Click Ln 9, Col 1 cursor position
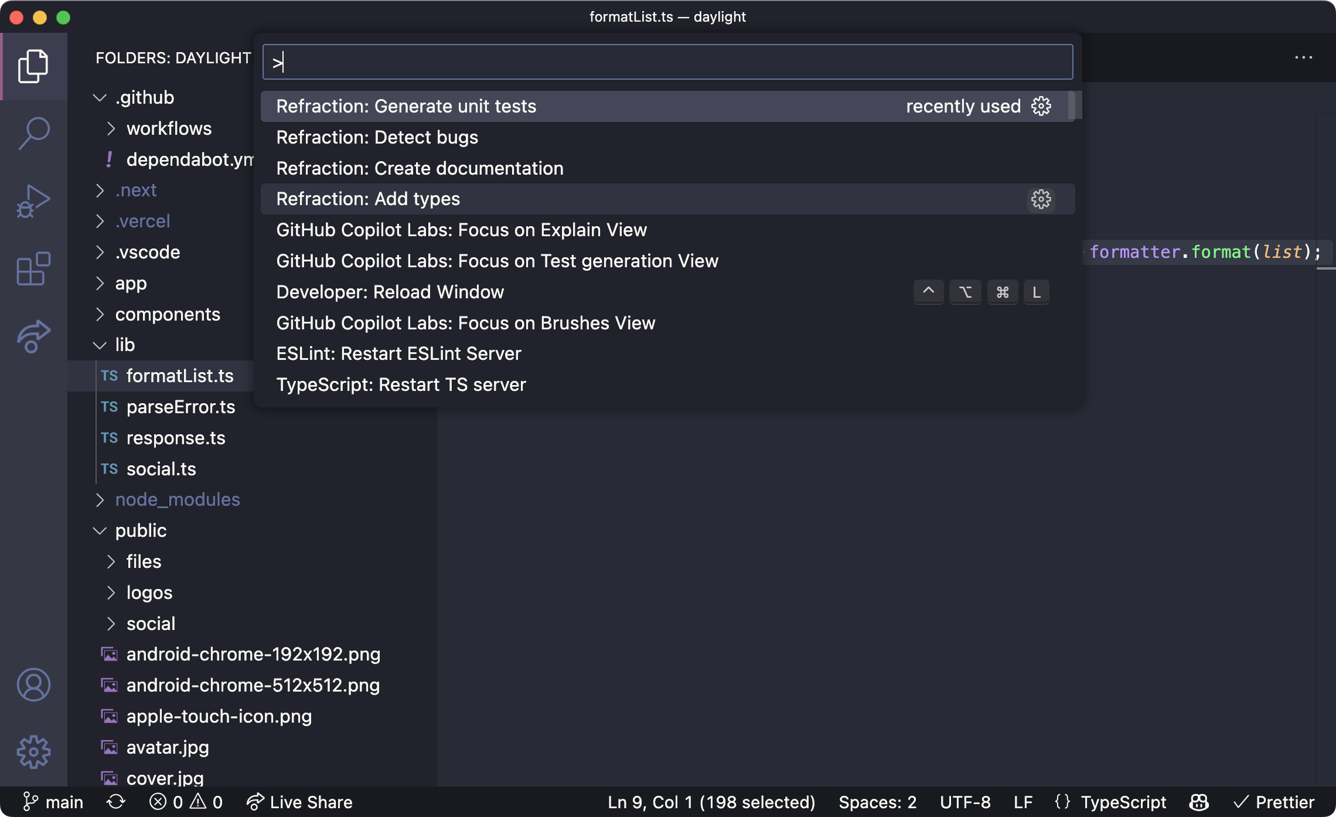The image size is (1336, 817). (711, 802)
